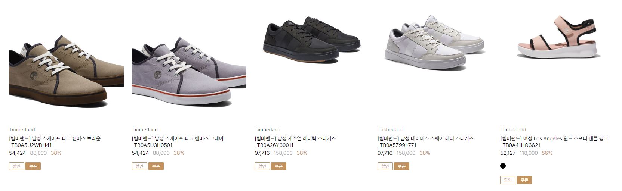The image size is (622, 191).
Task: Click 쿠폰 badge under pink sandal
Action: 524,180
